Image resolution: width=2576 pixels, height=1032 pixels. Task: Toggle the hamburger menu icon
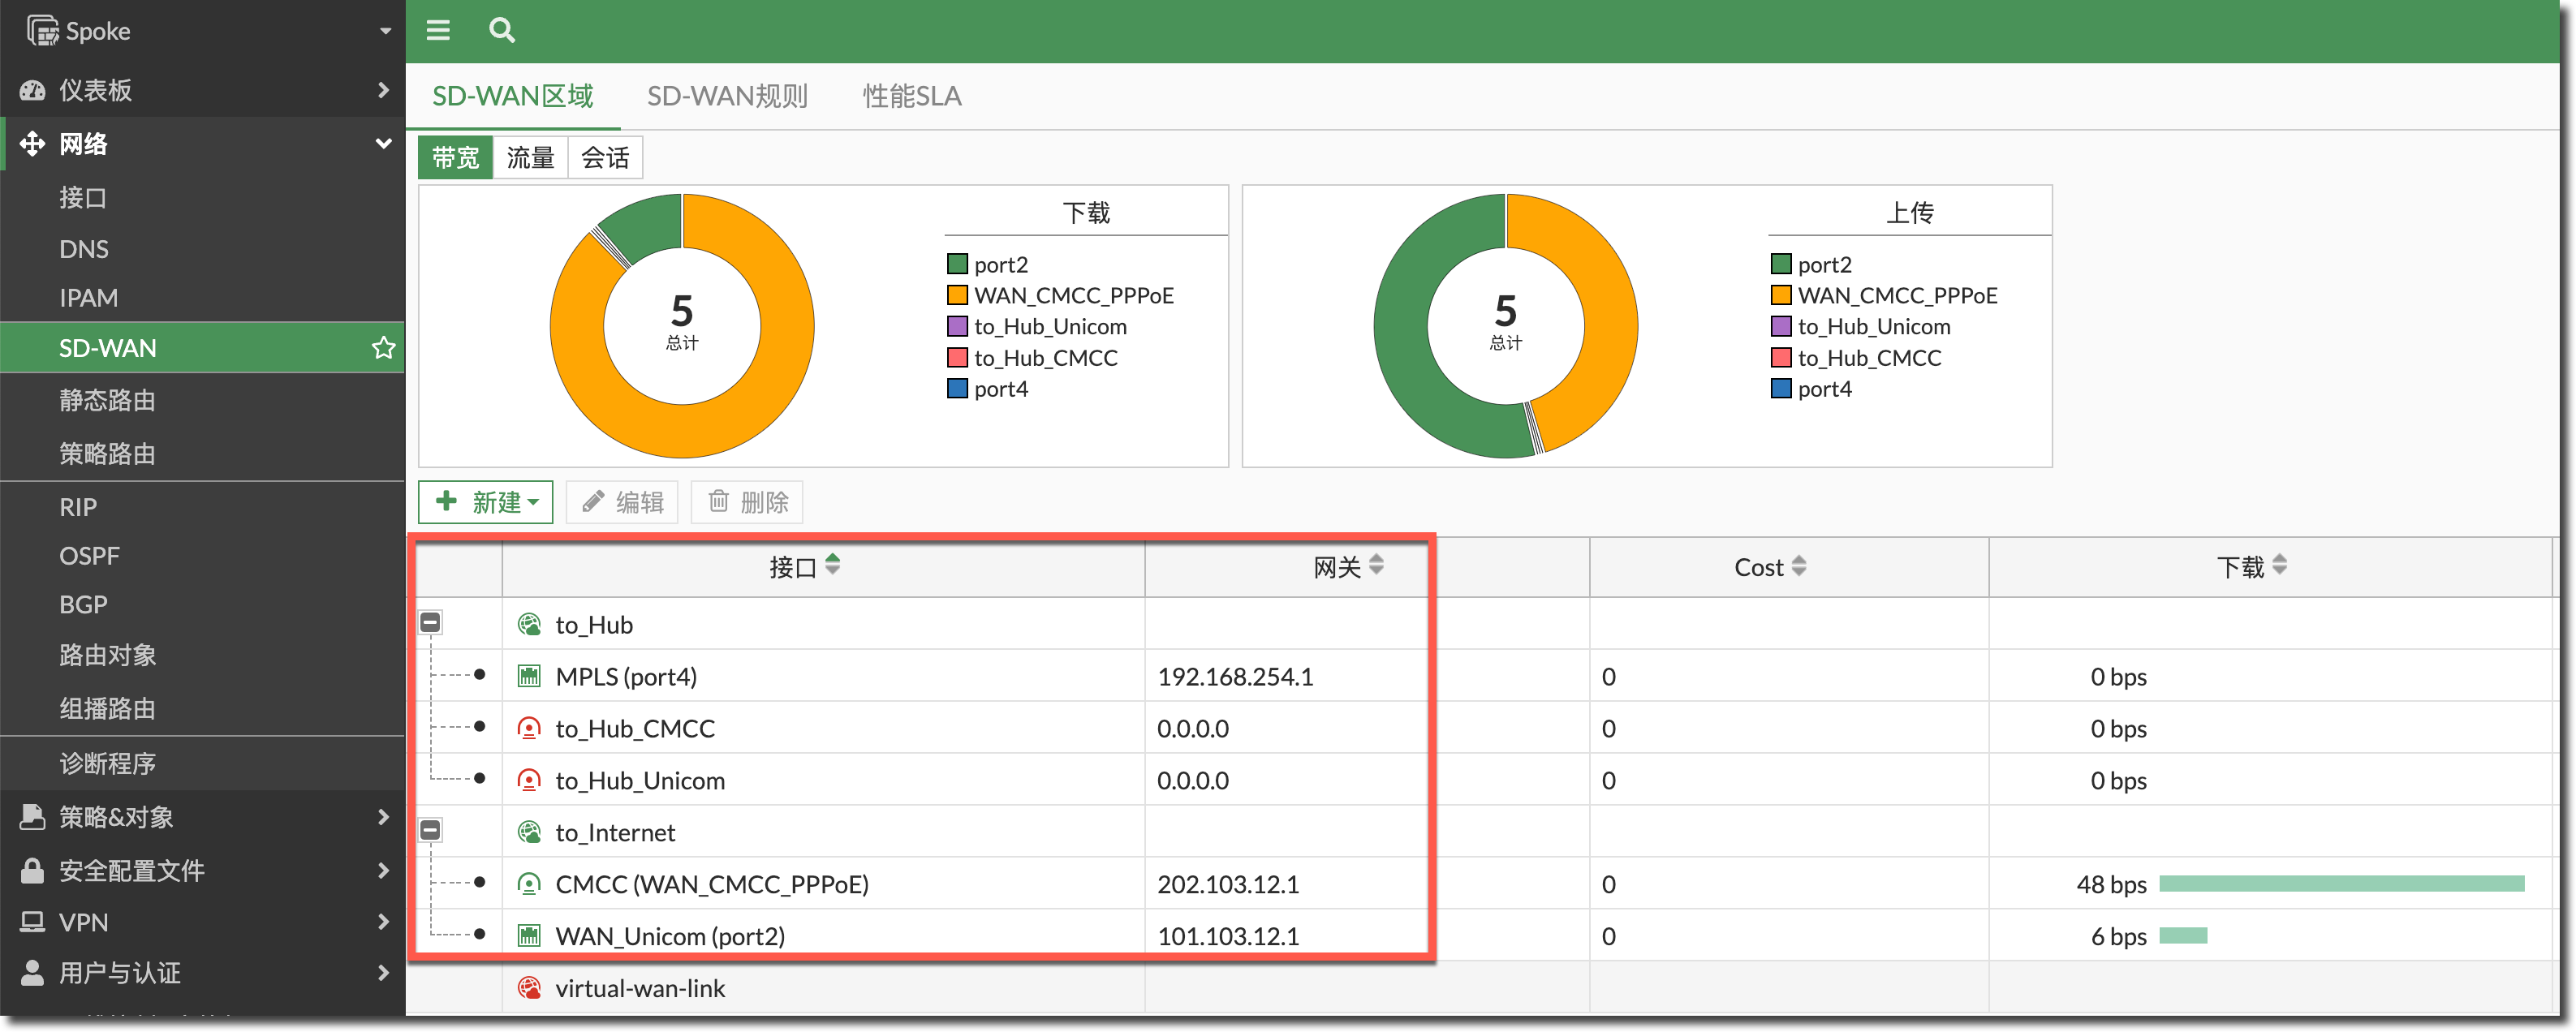click(438, 30)
